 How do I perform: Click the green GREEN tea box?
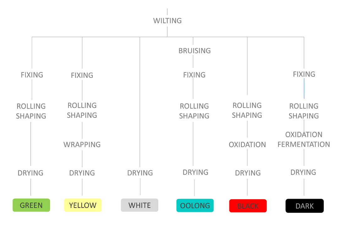click(31, 205)
